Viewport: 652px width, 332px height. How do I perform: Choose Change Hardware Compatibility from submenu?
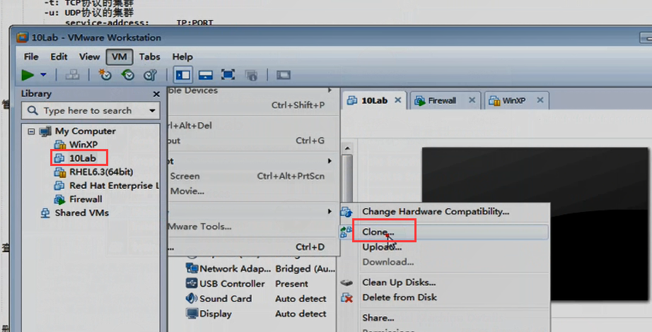click(x=445, y=211)
